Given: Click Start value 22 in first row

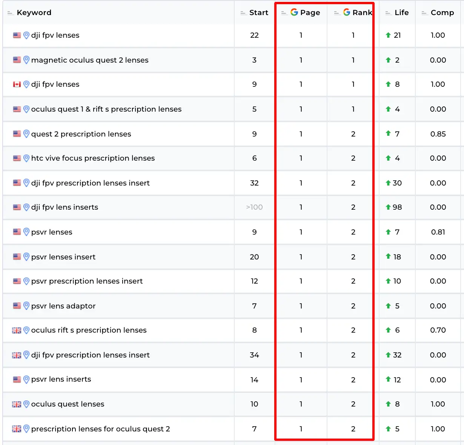Looking at the screenshot, I should point(254,35).
